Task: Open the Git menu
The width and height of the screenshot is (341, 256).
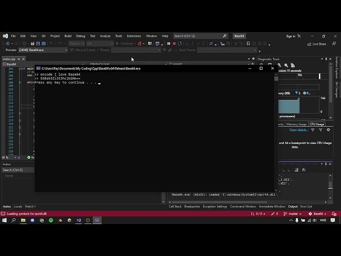Action: [44, 36]
